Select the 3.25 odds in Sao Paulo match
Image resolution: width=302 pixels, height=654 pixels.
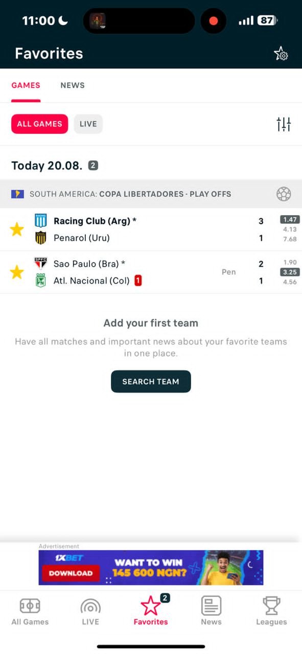coord(290,272)
